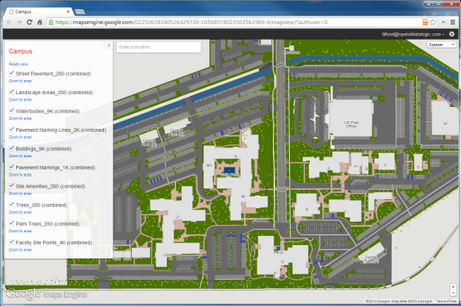The width and height of the screenshot is (461, 306).
Task: Toggle Pavement Markings_1K layer
Action: pyautogui.click(x=12, y=167)
